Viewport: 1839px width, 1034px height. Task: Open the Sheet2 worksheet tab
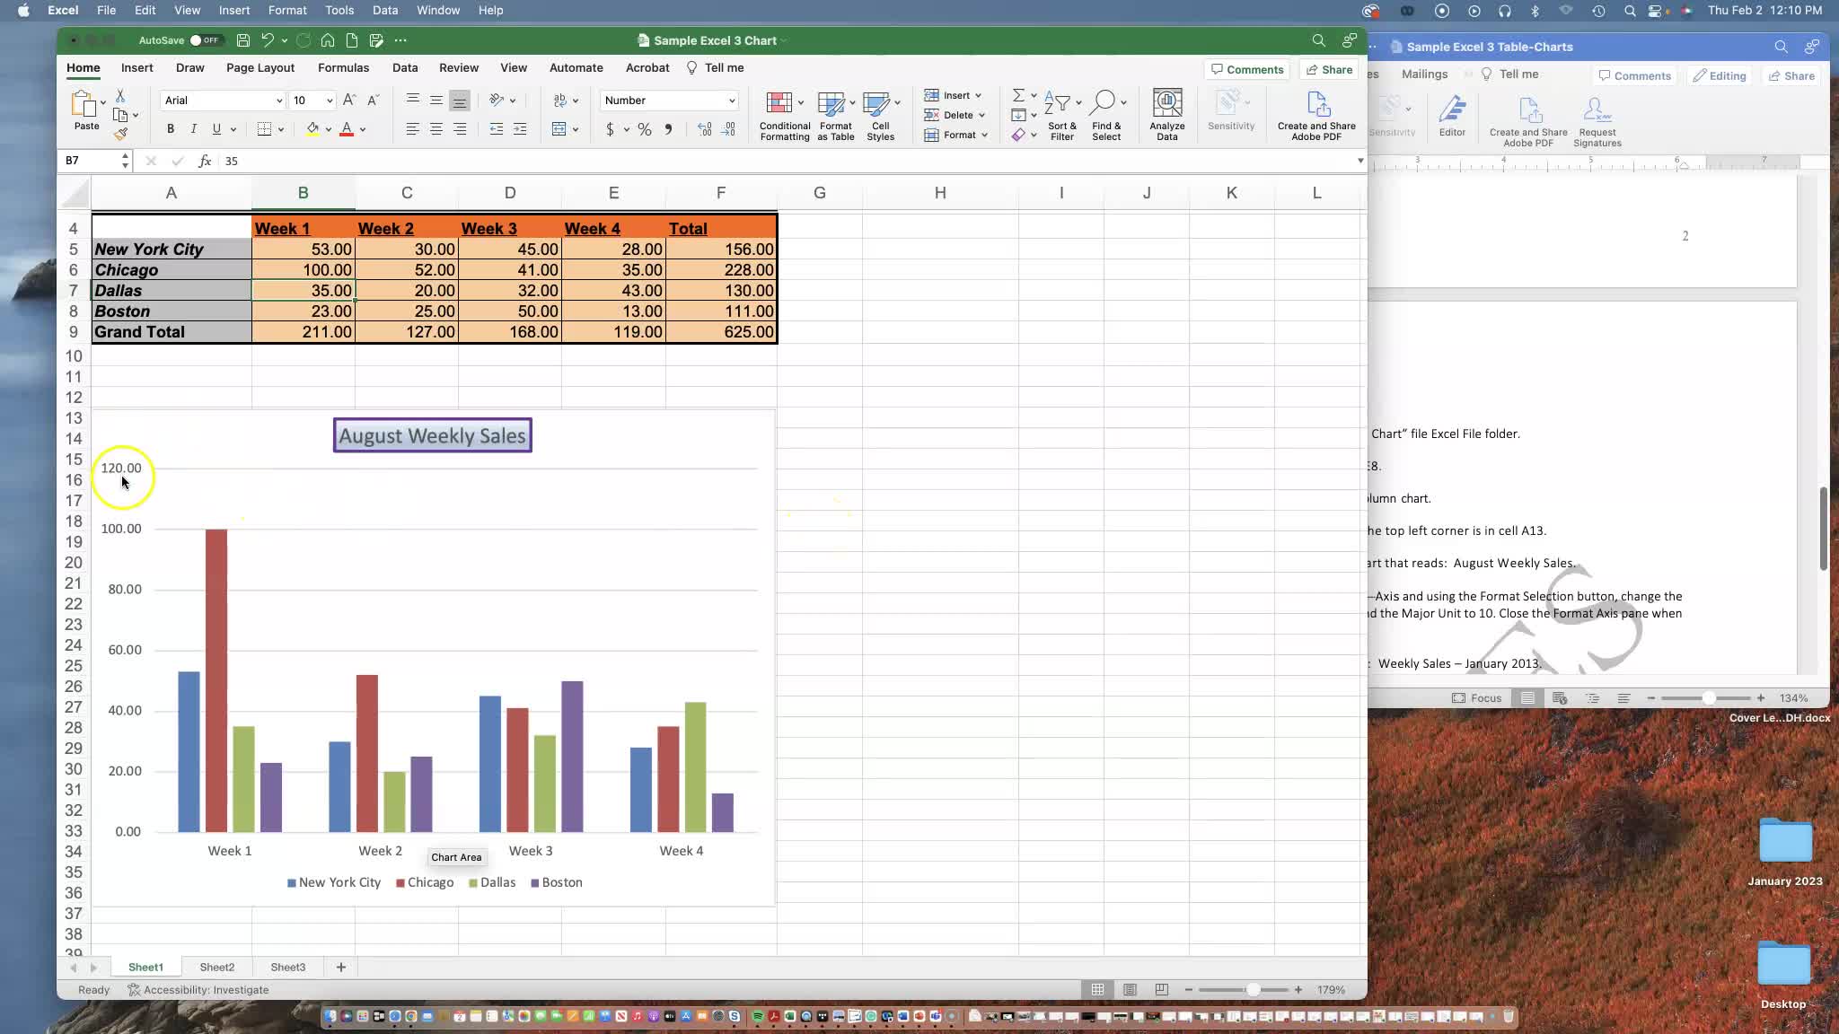pyautogui.click(x=216, y=967)
